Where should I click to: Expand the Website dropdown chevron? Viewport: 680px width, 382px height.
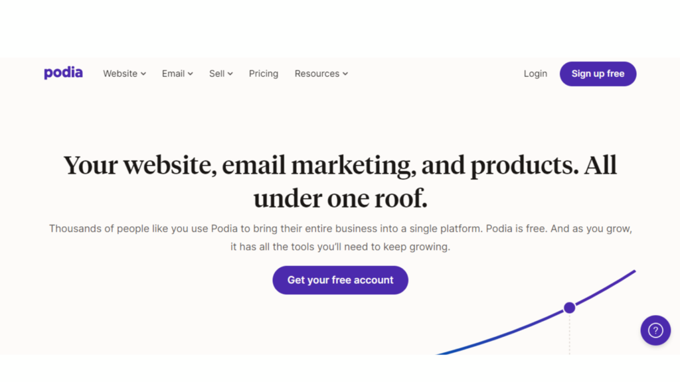143,74
